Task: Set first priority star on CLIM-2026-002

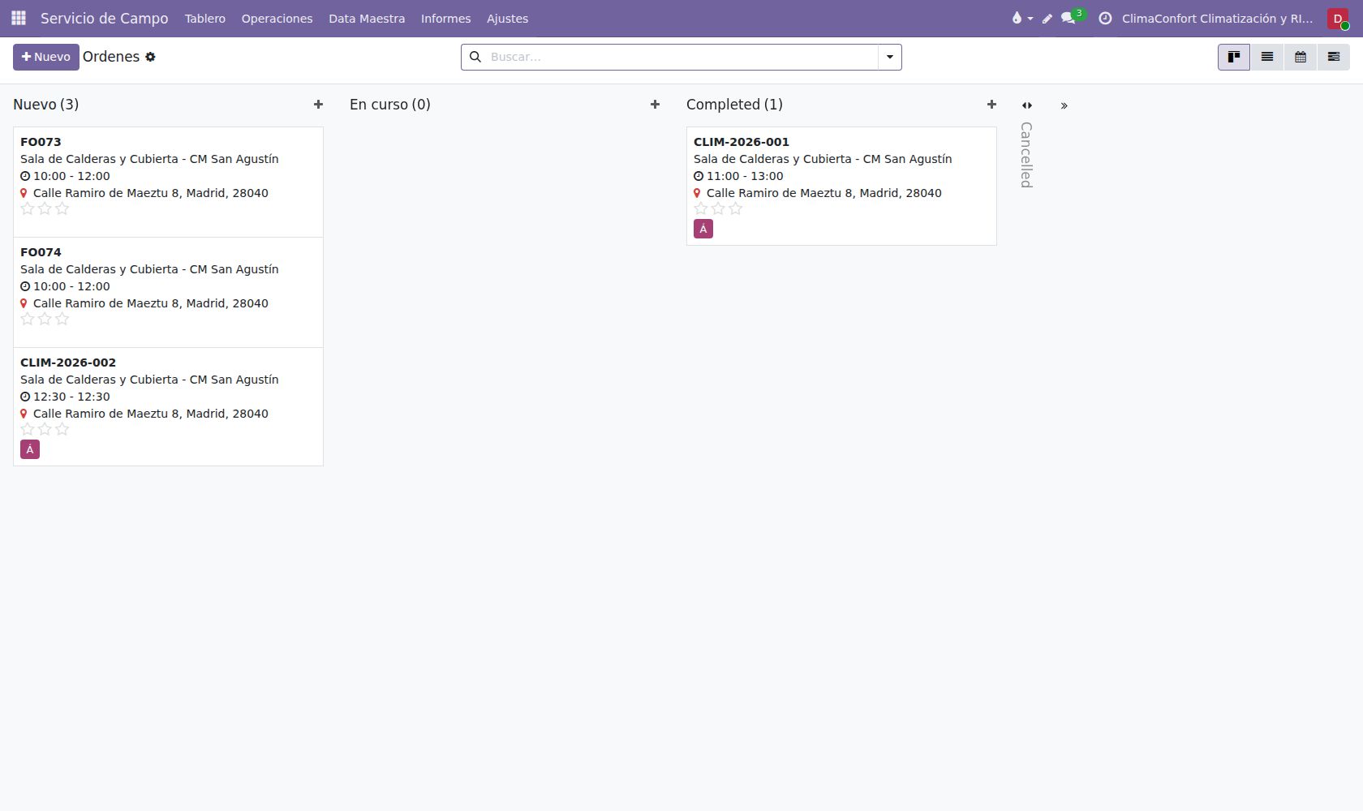Action: (x=28, y=430)
